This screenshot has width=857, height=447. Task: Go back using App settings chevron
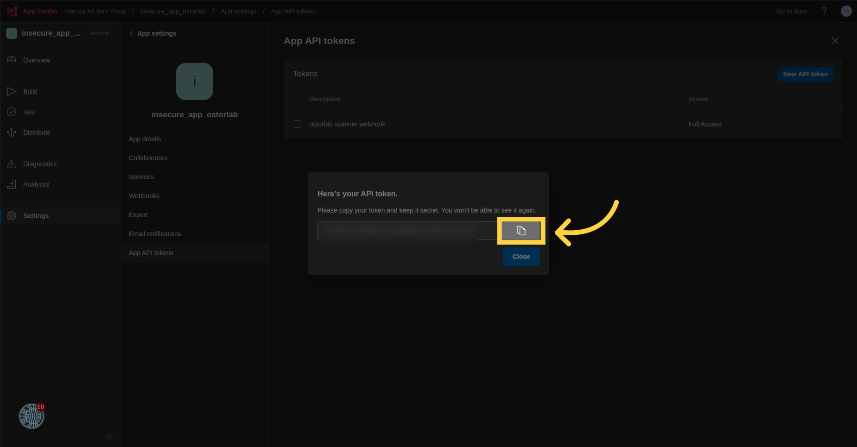tap(132, 33)
